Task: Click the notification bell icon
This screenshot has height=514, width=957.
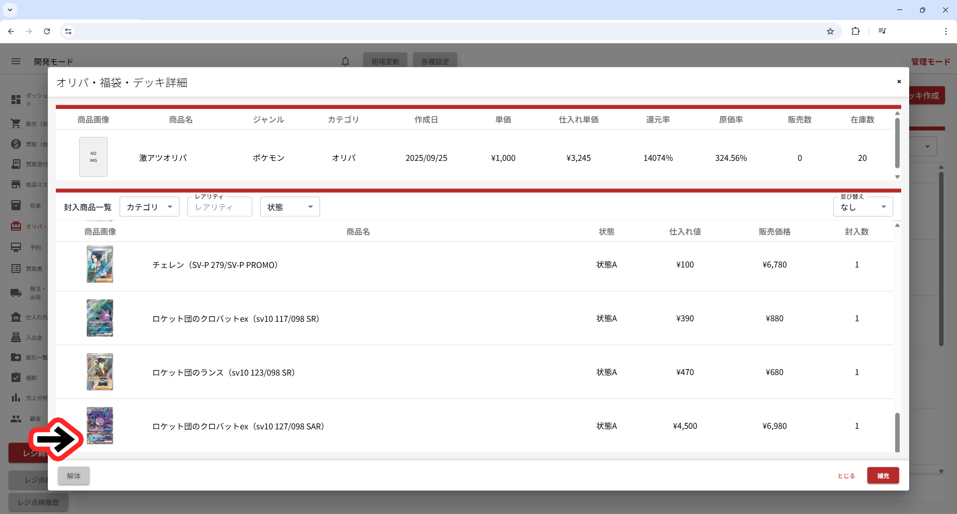Action: [x=345, y=61]
